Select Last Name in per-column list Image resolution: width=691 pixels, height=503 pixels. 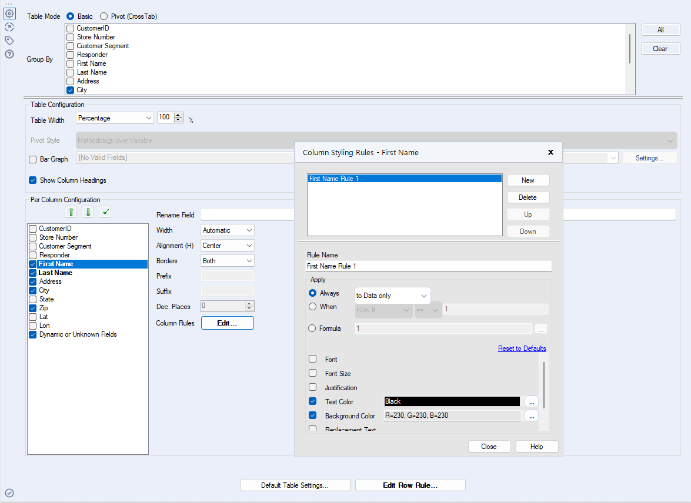pyautogui.click(x=55, y=273)
